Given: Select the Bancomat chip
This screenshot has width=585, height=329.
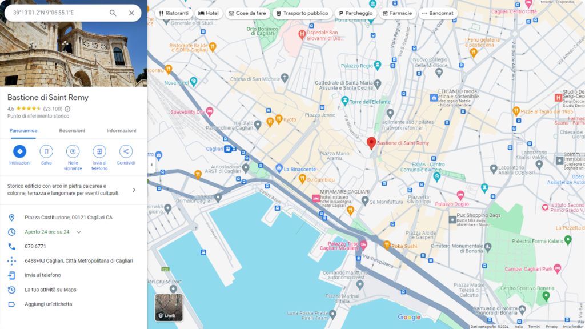Looking at the screenshot, I should coord(438,13).
